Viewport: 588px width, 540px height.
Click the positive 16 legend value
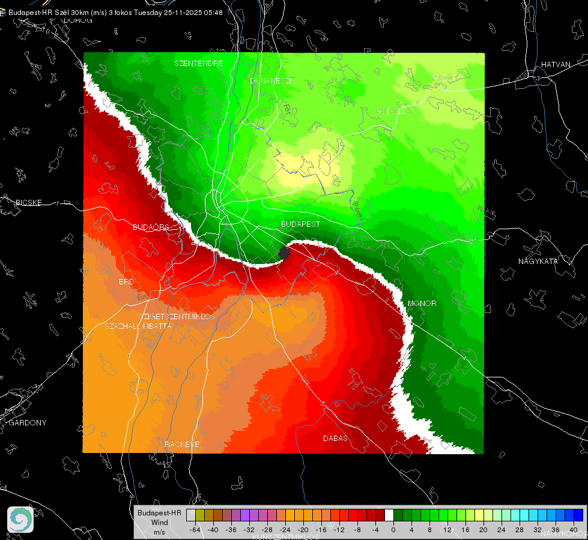click(465, 530)
